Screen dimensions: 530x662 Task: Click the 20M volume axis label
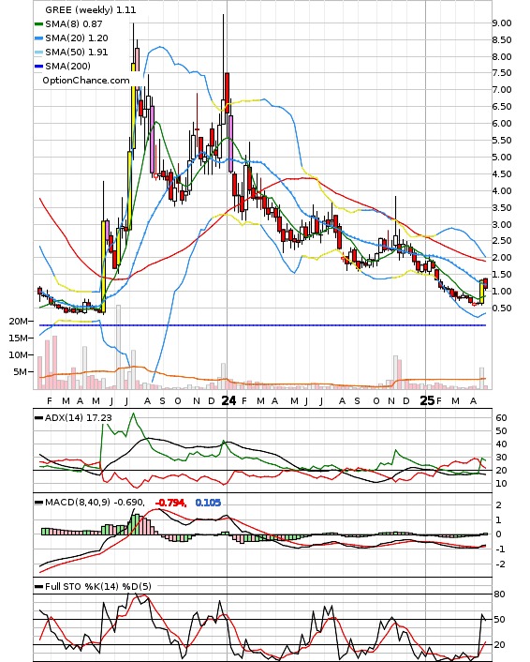18,322
